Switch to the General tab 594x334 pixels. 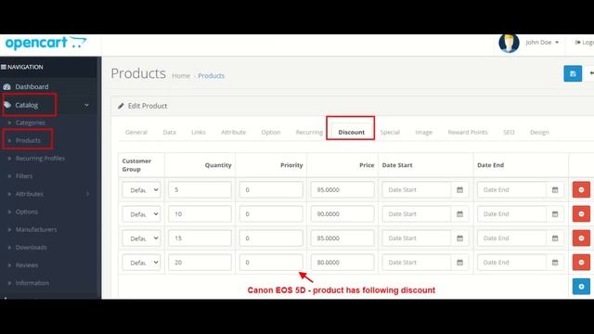(x=136, y=132)
